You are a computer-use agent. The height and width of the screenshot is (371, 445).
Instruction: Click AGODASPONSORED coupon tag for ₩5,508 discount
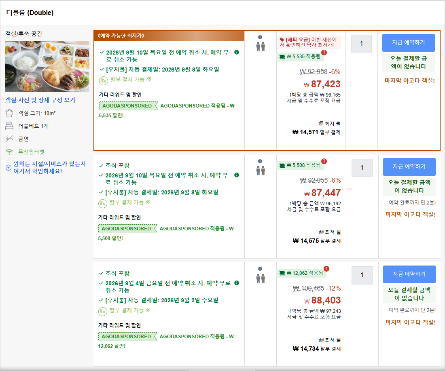[127, 228]
